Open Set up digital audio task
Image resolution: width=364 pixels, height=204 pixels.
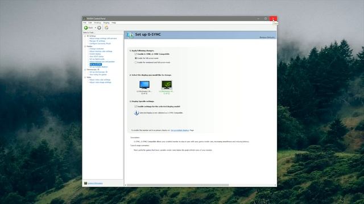[x=97, y=59]
